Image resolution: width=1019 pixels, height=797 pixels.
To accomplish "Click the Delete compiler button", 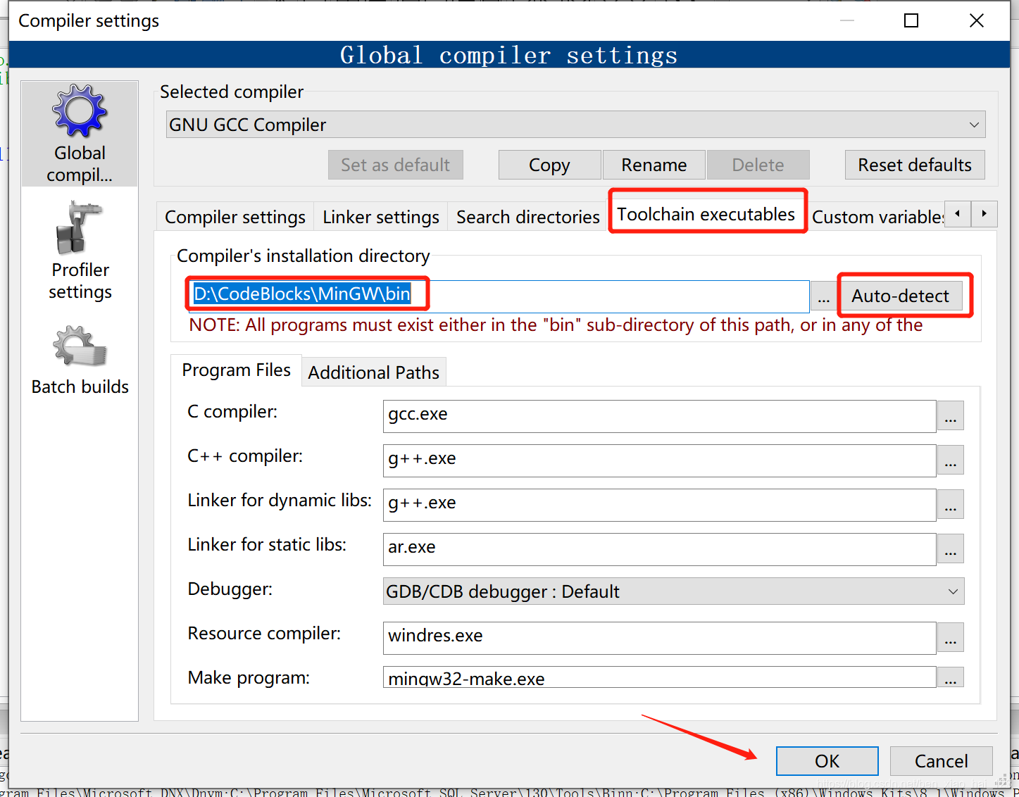I will click(758, 165).
